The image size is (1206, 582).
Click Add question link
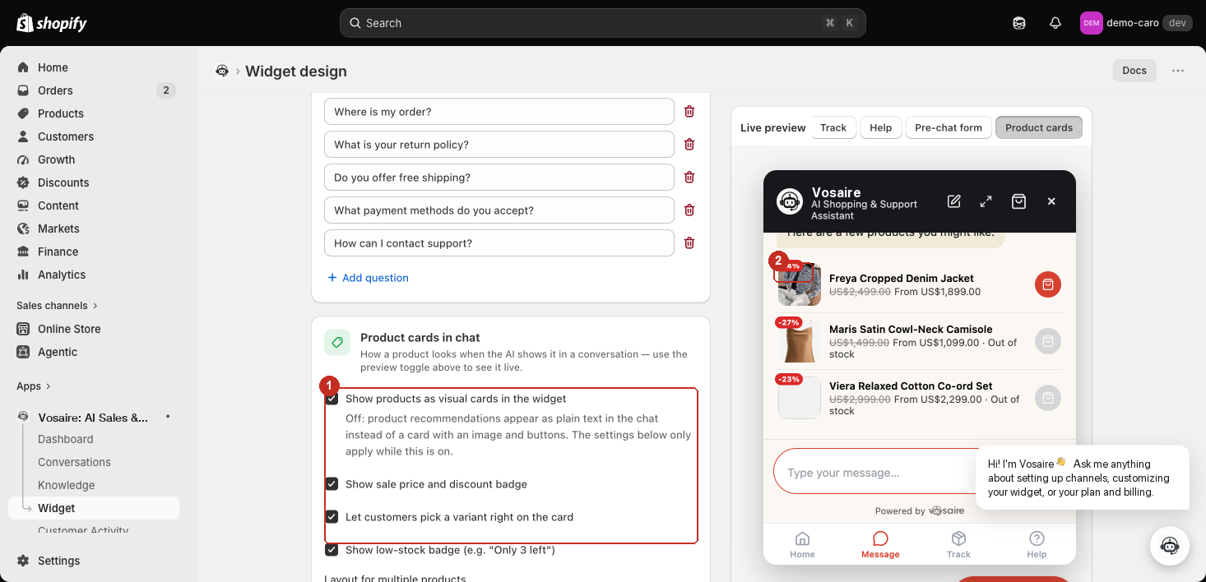click(368, 278)
